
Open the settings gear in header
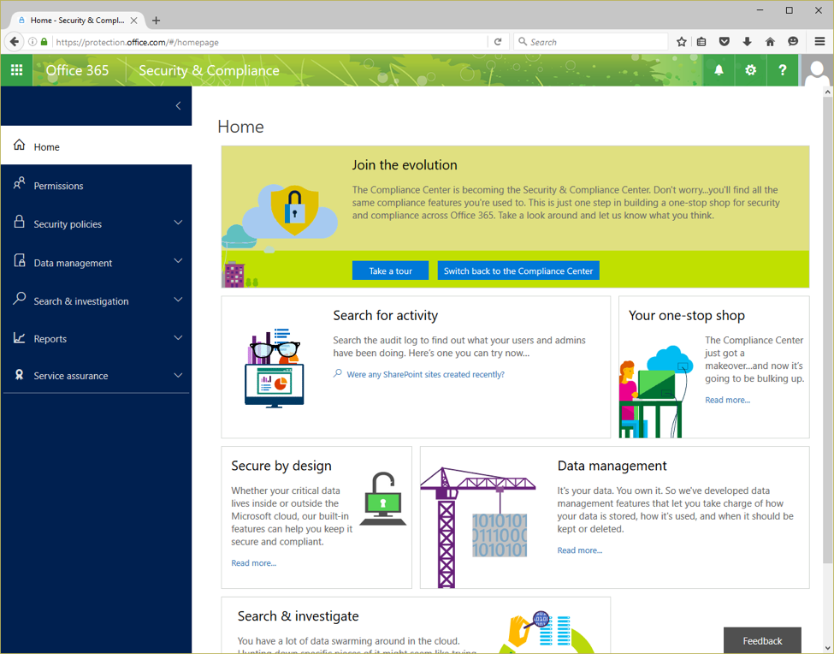coord(750,70)
